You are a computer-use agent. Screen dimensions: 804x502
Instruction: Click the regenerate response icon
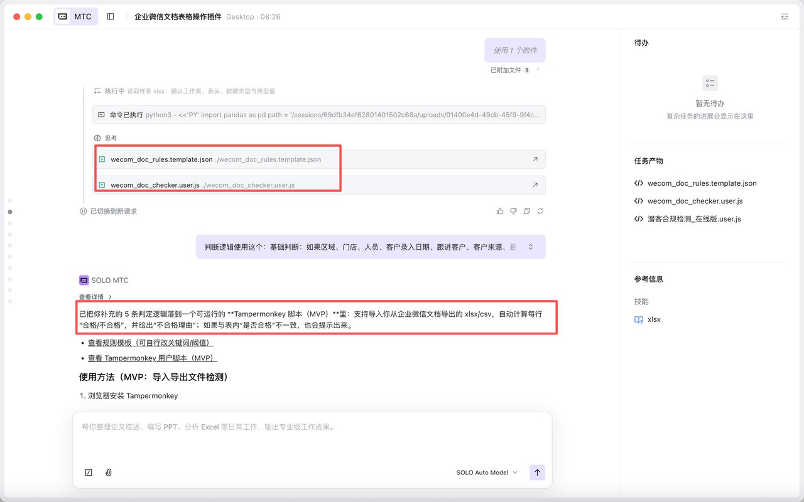pos(540,211)
